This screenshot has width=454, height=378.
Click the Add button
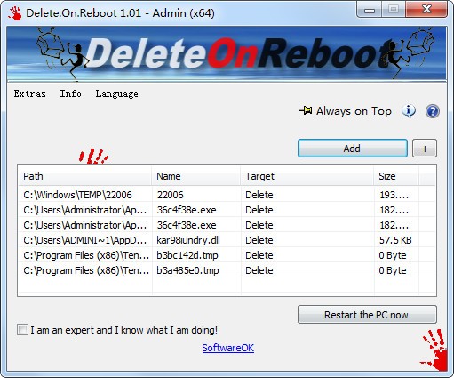pos(353,149)
